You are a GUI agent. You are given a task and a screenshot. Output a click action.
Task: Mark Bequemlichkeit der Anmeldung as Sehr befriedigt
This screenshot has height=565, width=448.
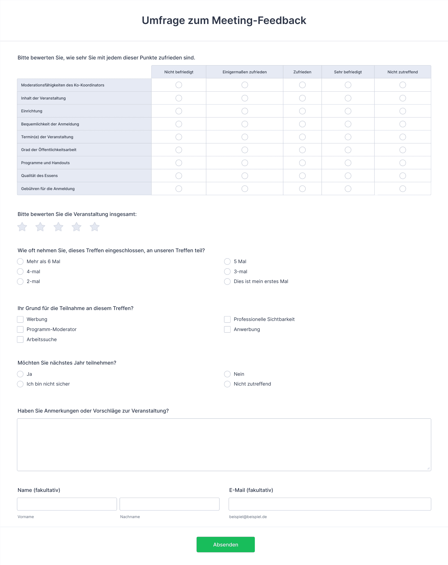(x=348, y=124)
